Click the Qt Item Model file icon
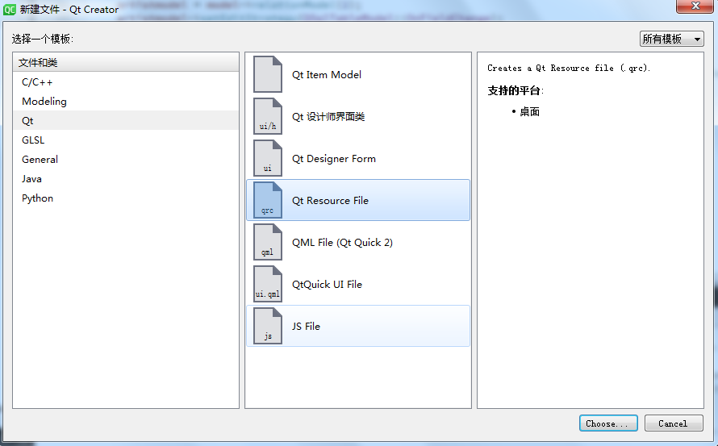 [268, 74]
